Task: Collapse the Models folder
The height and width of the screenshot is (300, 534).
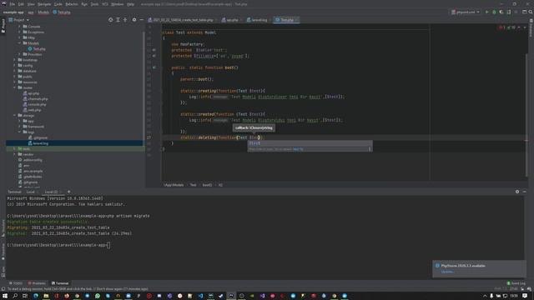Action: pyautogui.click(x=19, y=43)
